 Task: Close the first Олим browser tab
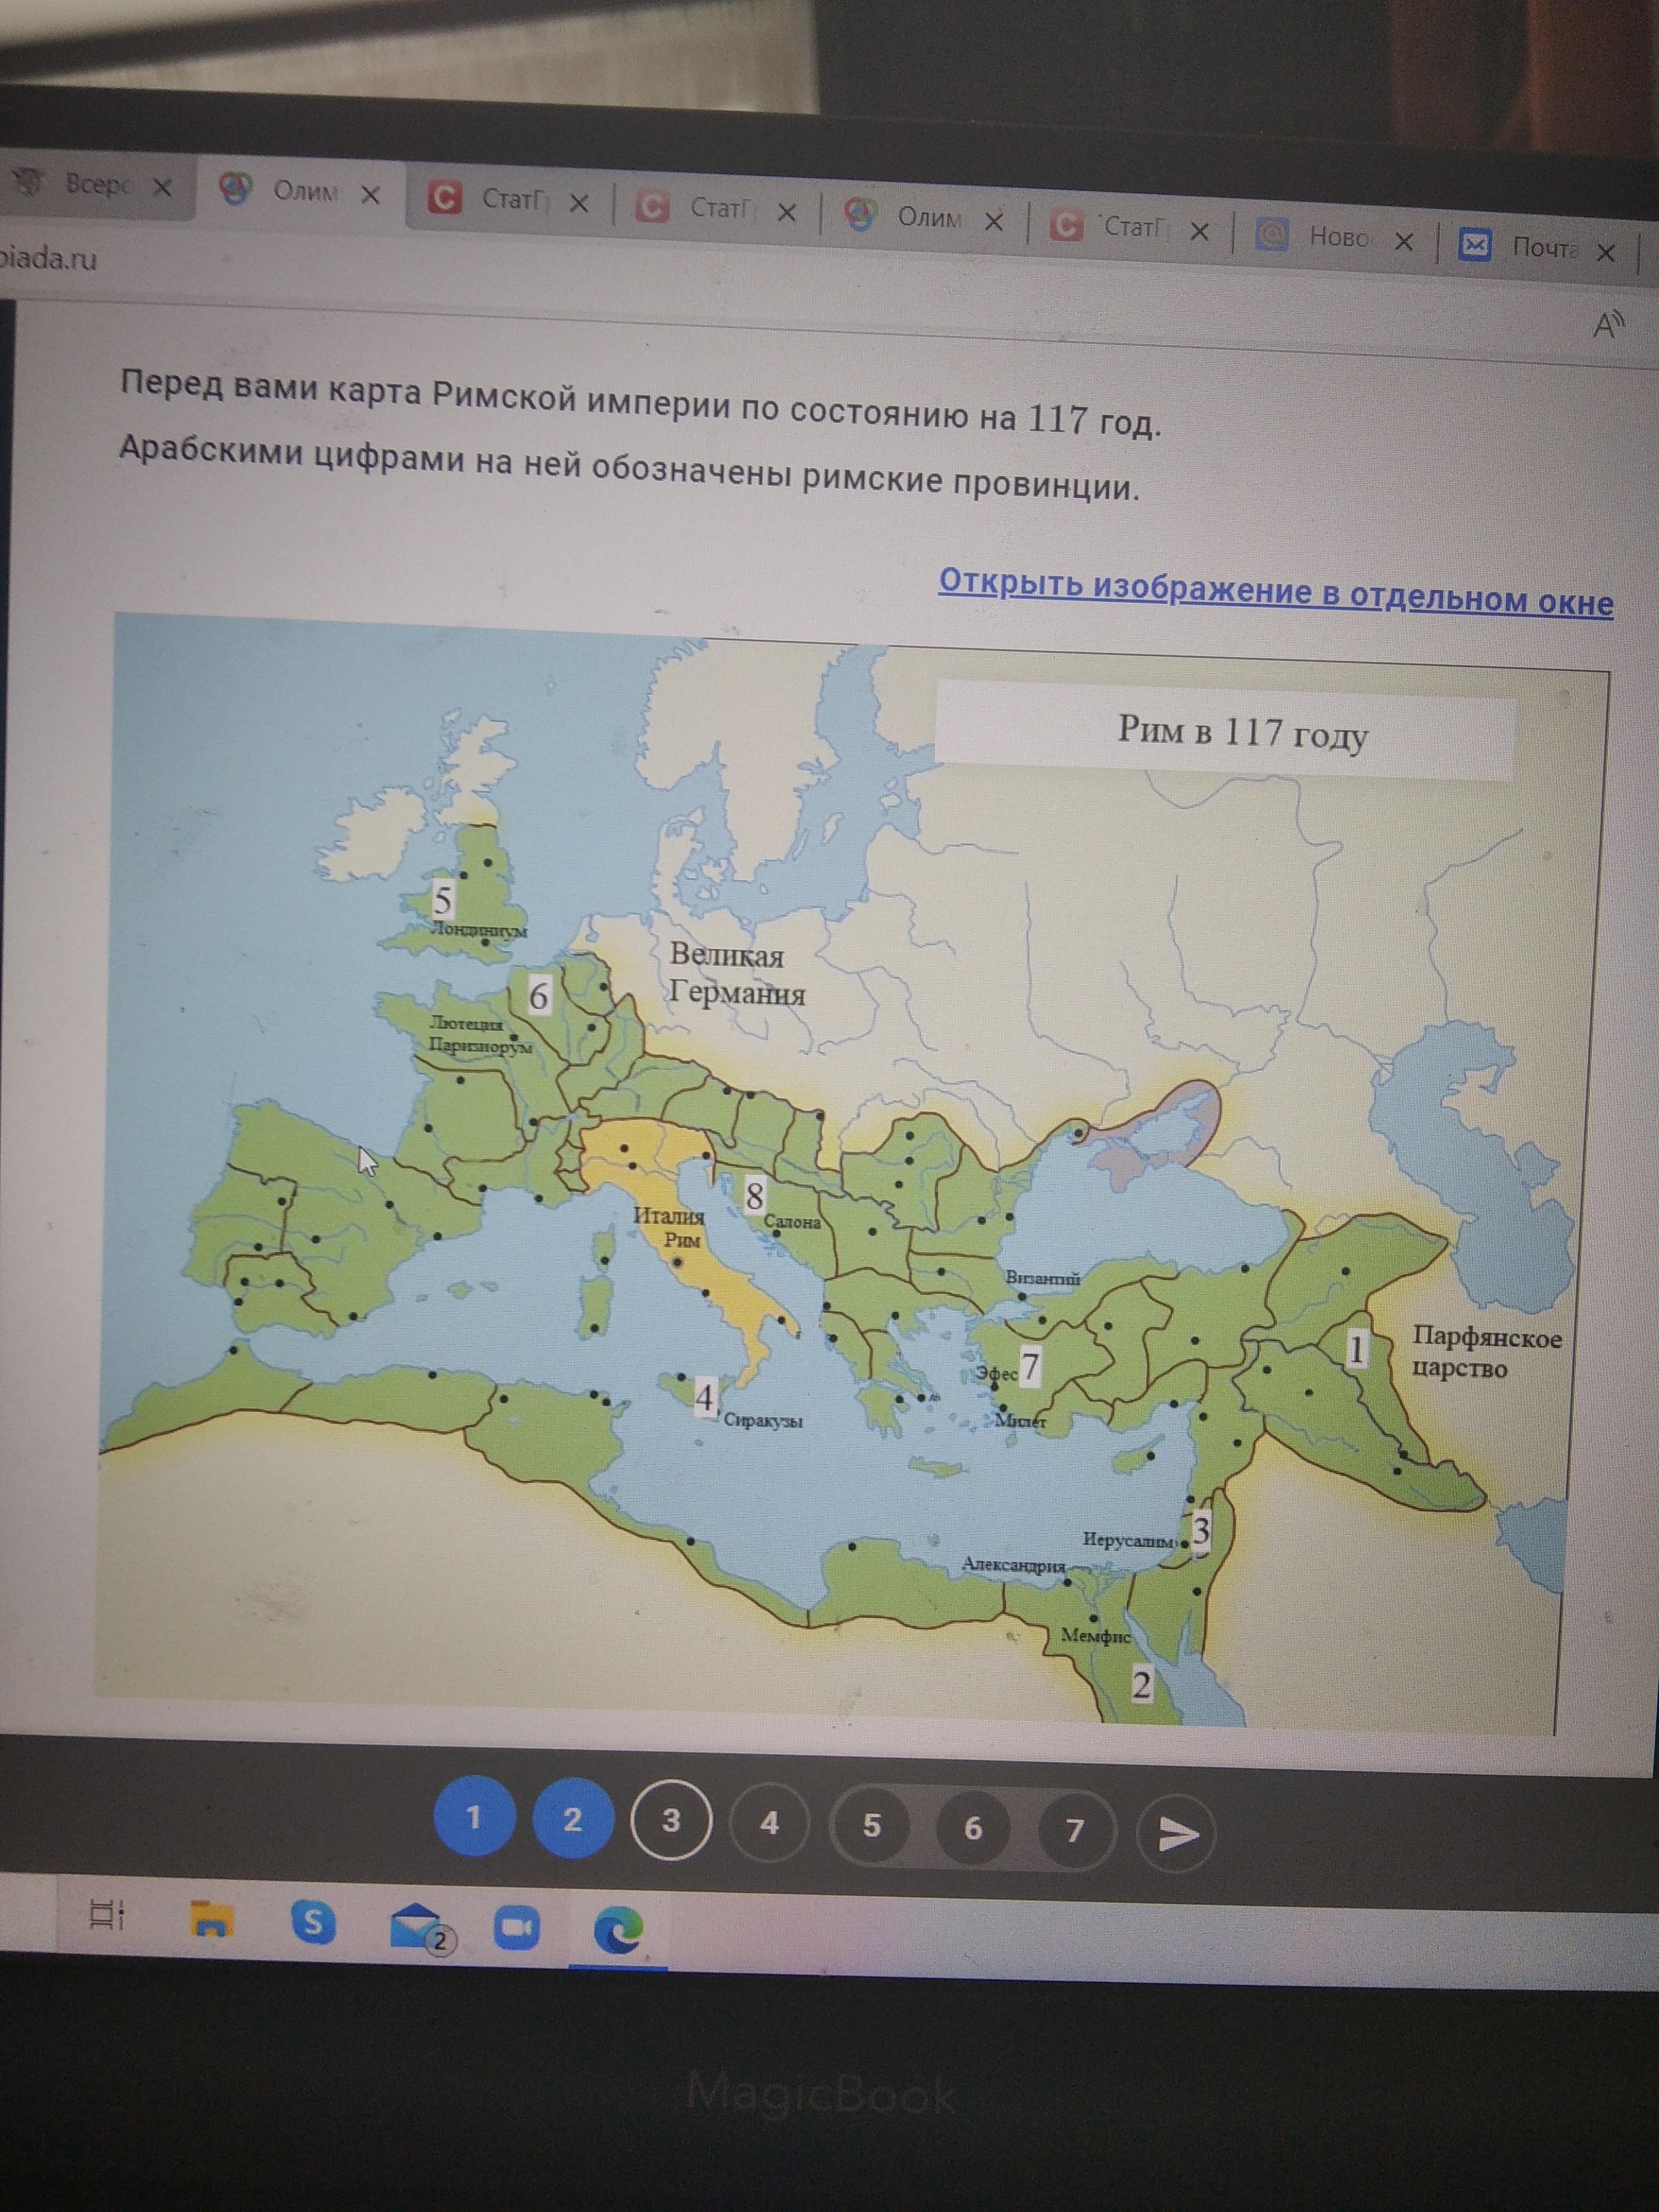(x=370, y=195)
